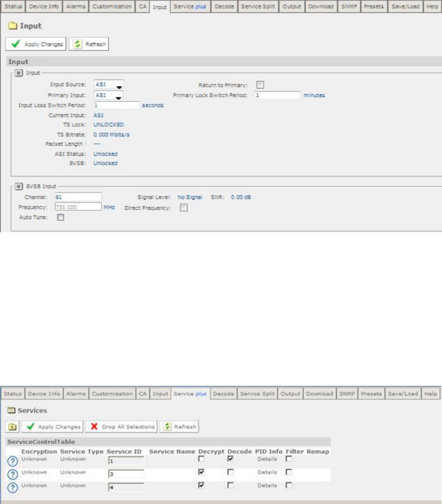Open the Primary Input dropdown
Viewport: 442px width, 504px height.
(x=108, y=96)
